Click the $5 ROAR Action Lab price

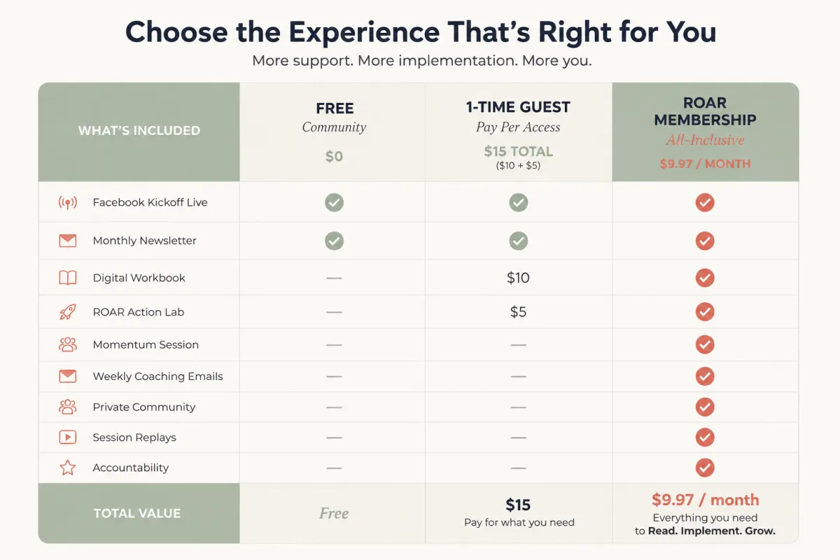pyautogui.click(x=519, y=312)
